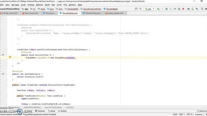
Task: Open the Code menu
Action: point(23,5)
